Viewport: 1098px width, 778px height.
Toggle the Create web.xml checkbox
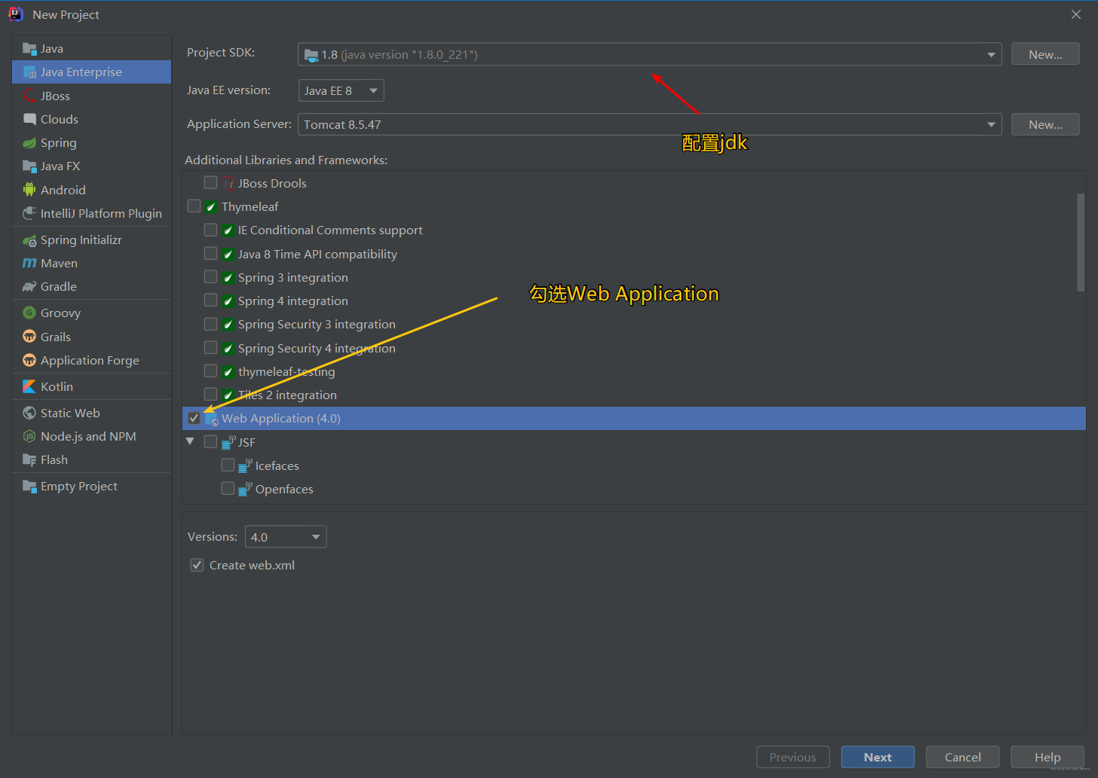pos(197,565)
